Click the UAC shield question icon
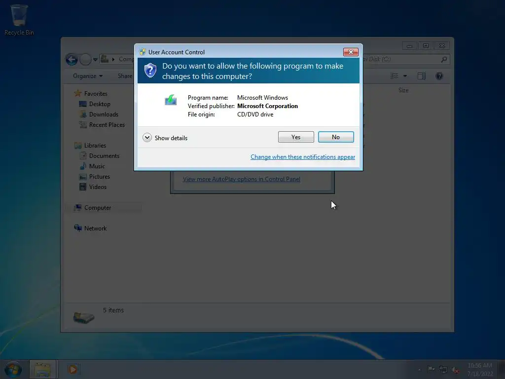505x379 pixels. click(150, 70)
